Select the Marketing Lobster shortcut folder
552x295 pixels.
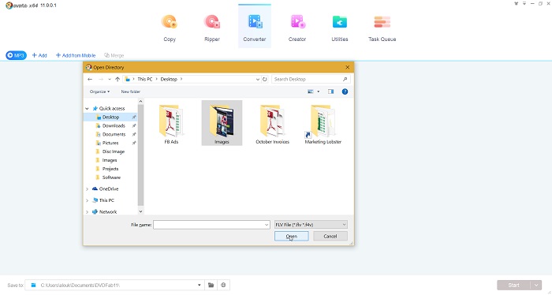coord(323,124)
